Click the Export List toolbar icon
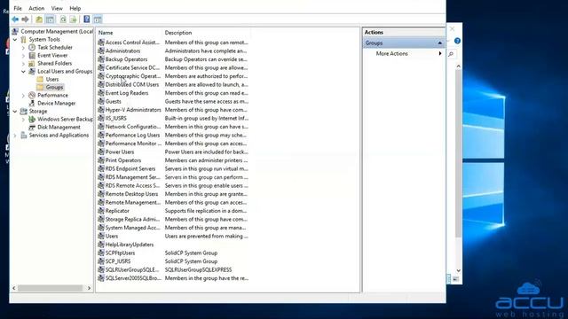 click(74, 19)
